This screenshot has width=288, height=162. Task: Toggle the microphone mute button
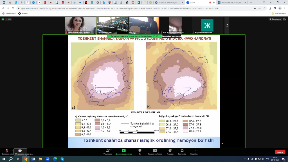click(6, 151)
